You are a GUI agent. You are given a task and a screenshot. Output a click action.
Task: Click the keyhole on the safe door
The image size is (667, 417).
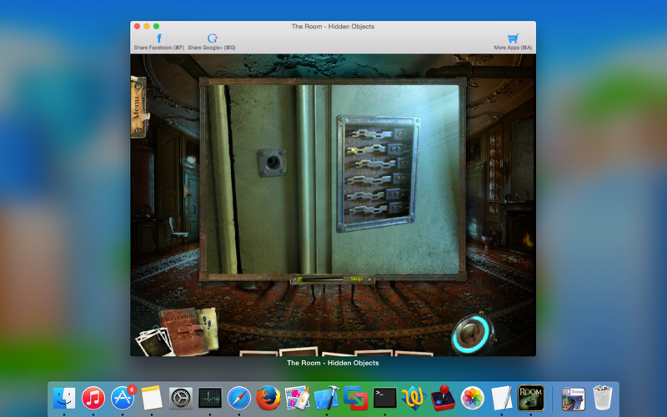point(273,162)
